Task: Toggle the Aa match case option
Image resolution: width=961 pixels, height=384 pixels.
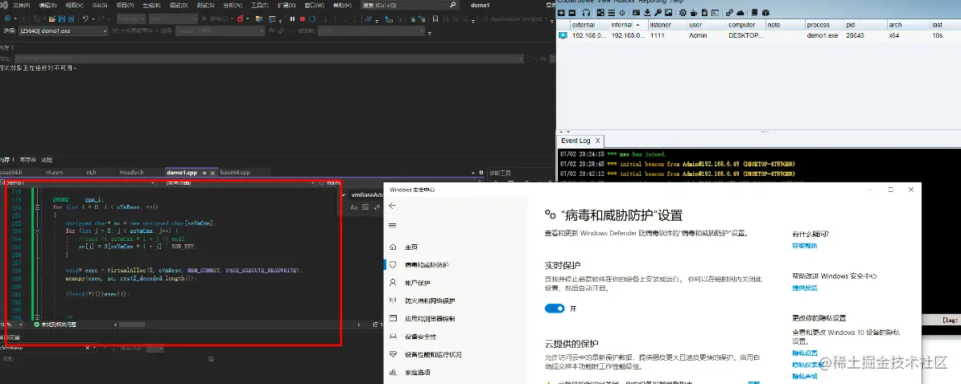Action: click(x=353, y=207)
